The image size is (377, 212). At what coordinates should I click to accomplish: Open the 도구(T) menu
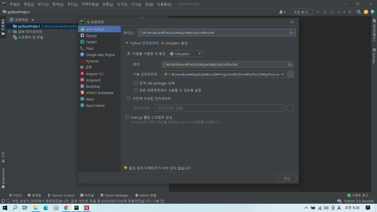click(x=122, y=4)
